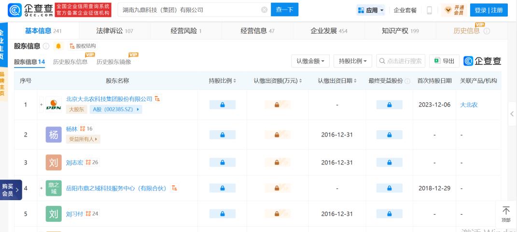Click 购买会员 side button
Image resolution: width=517 pixels, height=232 pixels.
(11, 190)
